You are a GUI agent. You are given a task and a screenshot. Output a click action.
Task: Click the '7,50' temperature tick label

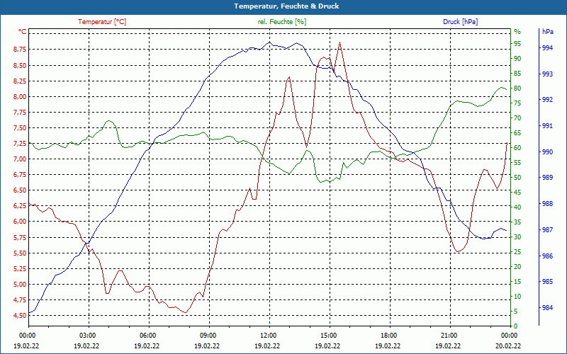[20, 128]
